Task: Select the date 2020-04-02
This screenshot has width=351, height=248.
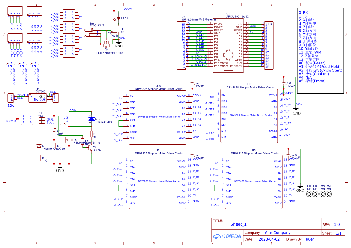Action: pyautogui.click(x=269, y=239)
